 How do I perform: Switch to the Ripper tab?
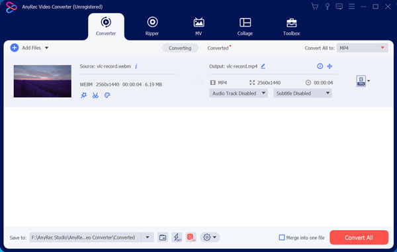point(152,27)
